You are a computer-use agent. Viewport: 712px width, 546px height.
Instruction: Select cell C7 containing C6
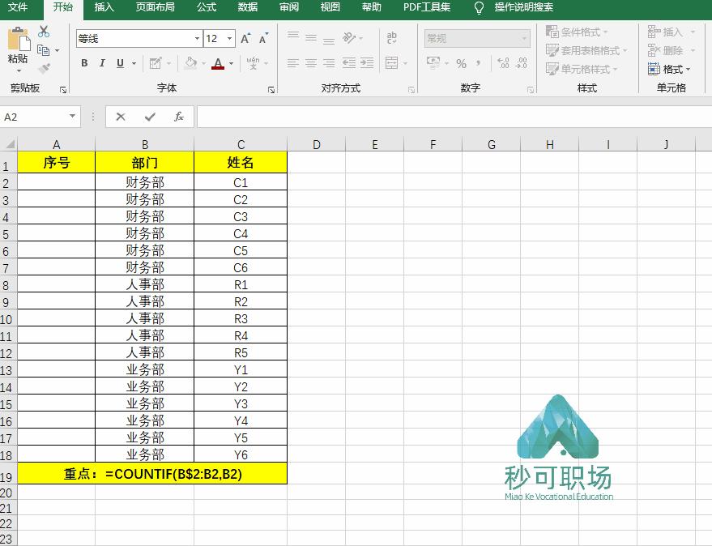(241, 267)
